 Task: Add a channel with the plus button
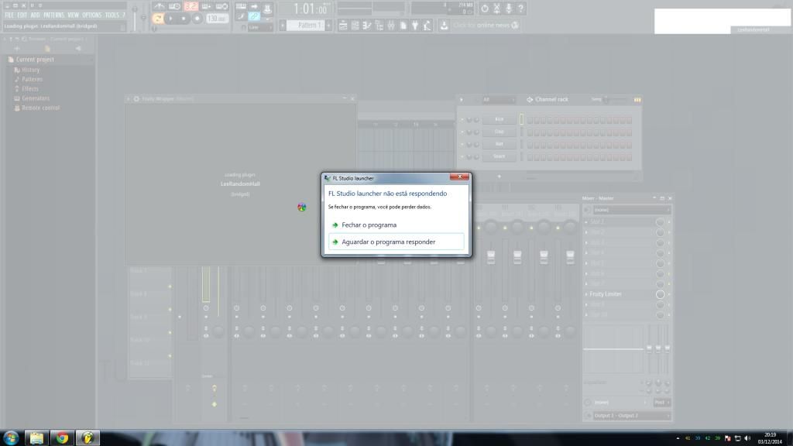point(499,177)
